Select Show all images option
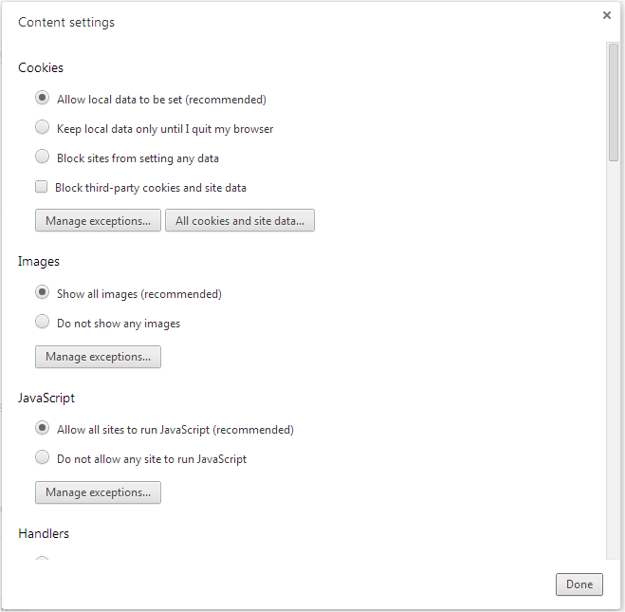Image resolution: width=625 pixels, height=612 pixels. (42, 292)
